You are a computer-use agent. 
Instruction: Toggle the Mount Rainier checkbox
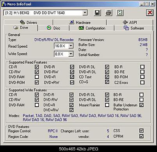(x=107, y=105)
